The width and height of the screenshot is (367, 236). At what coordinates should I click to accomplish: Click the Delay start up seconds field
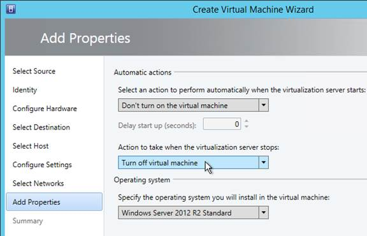pos(222,124)
